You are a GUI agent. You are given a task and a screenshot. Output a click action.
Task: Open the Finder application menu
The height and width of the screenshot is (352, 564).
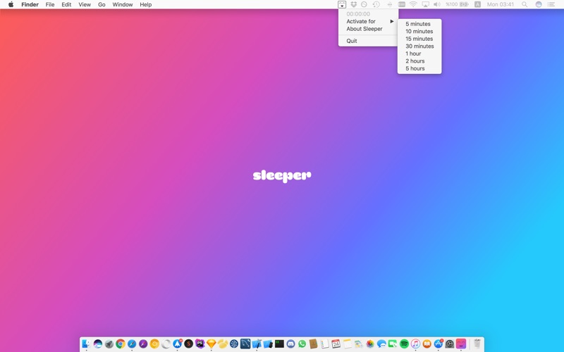[30, 4]
